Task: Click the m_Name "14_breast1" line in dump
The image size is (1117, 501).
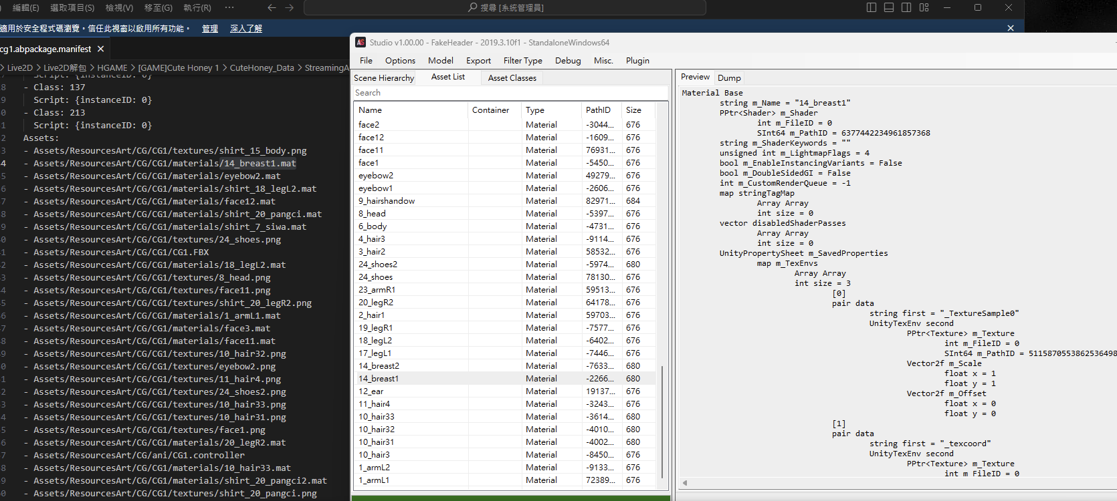Action: 785,103
